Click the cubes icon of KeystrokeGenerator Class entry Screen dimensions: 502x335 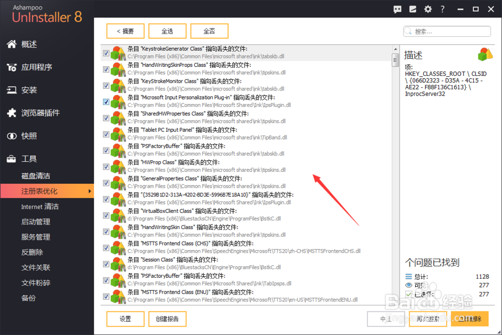[x=118, y=53]
